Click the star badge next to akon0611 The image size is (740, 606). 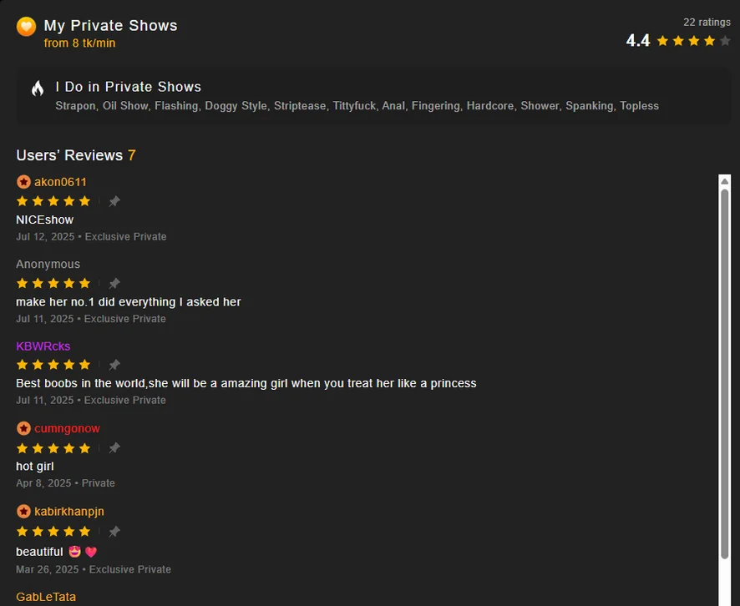pyautogui.click(x=23, y=182)
